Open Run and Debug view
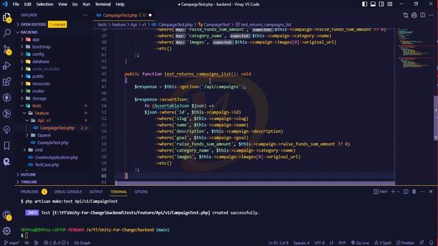Viewport: 438px width, 246px height. (7, 66)
